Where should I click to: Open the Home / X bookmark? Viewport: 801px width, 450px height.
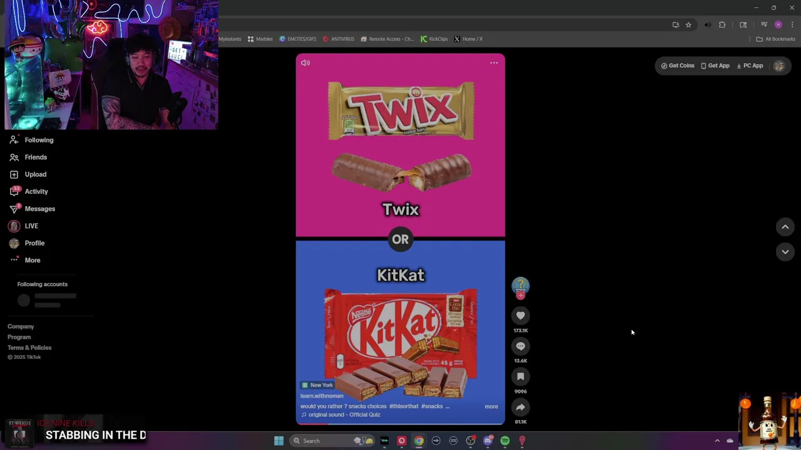click(468, 39)
